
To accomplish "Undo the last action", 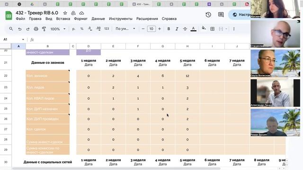I will [x=20, y=29].
